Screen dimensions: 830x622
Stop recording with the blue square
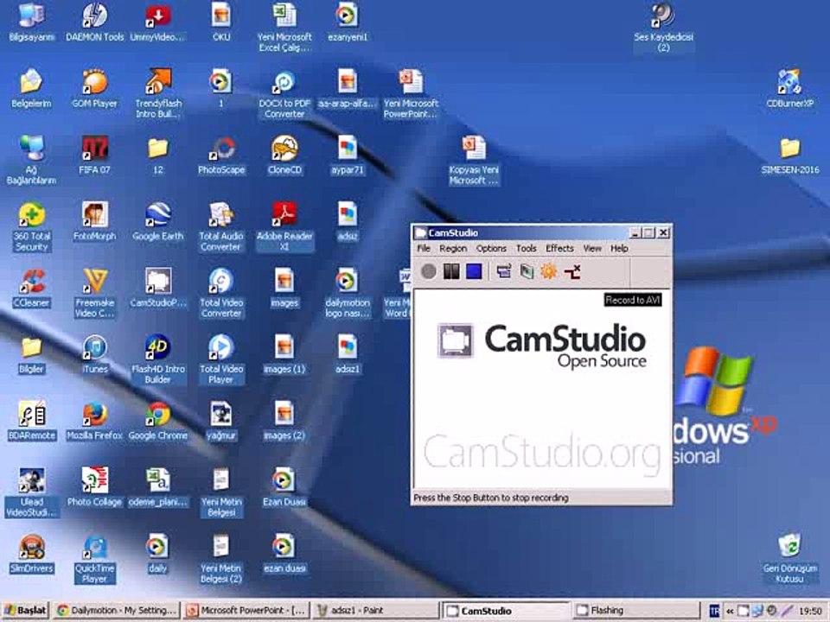click(474, 271)
